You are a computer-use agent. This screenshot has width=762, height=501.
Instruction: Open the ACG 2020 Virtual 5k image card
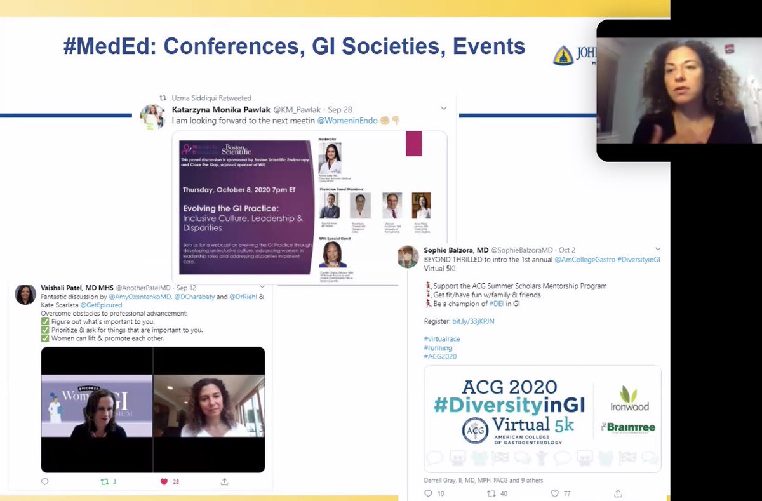[542, 420]
